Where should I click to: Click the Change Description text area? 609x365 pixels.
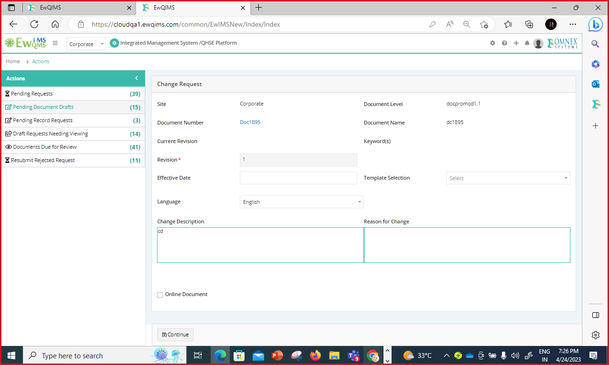pos(260,245)
